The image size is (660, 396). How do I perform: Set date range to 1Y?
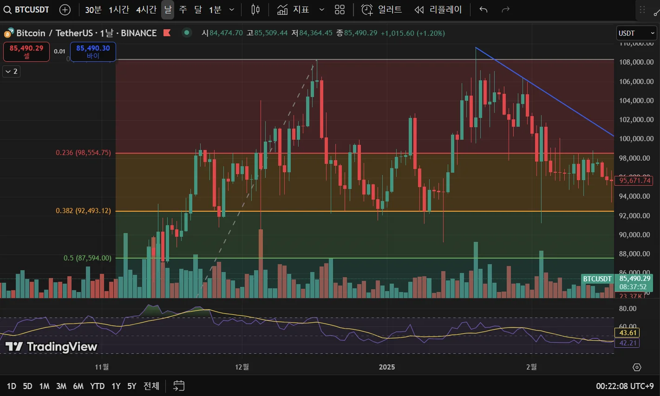116,386
